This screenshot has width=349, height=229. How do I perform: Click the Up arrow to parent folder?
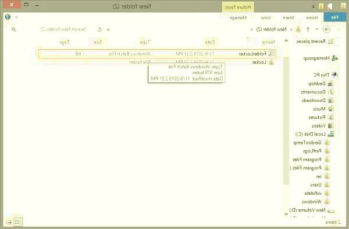pos(308,30)
